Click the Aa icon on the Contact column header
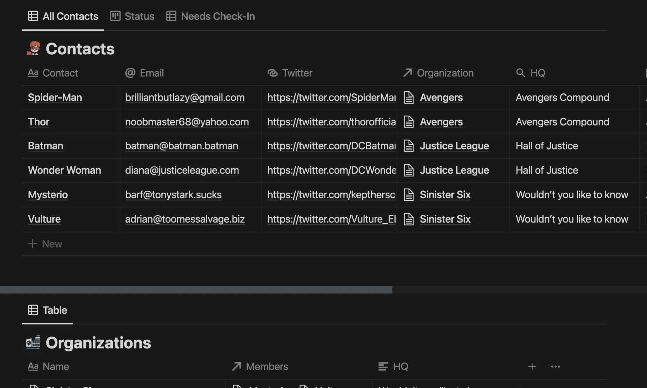This screenshot has height=388, width=647. click(x=33, y=73)
